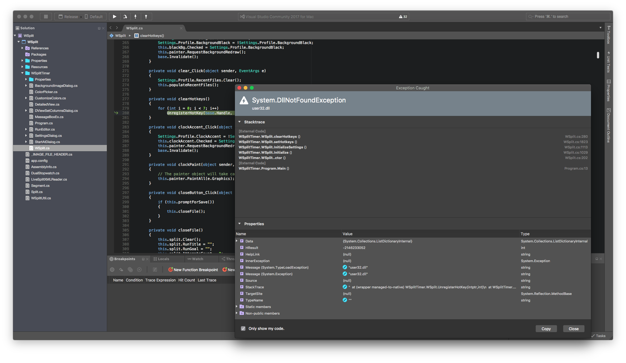
Task: Click the Step Out debugger icon
Action: [146, 17]
